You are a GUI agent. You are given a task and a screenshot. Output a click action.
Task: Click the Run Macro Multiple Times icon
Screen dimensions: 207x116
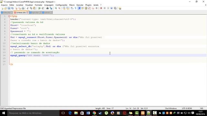(x=112, y=8)
